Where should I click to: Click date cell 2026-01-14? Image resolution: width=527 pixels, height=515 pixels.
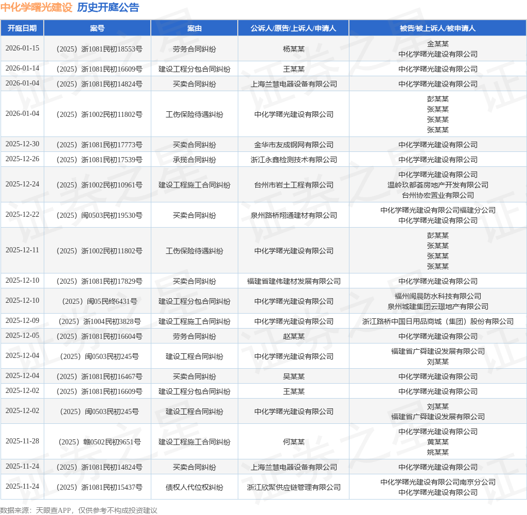22,68
